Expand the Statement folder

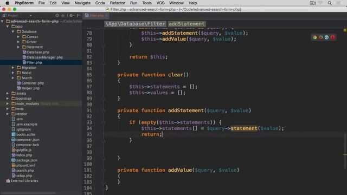18,47
